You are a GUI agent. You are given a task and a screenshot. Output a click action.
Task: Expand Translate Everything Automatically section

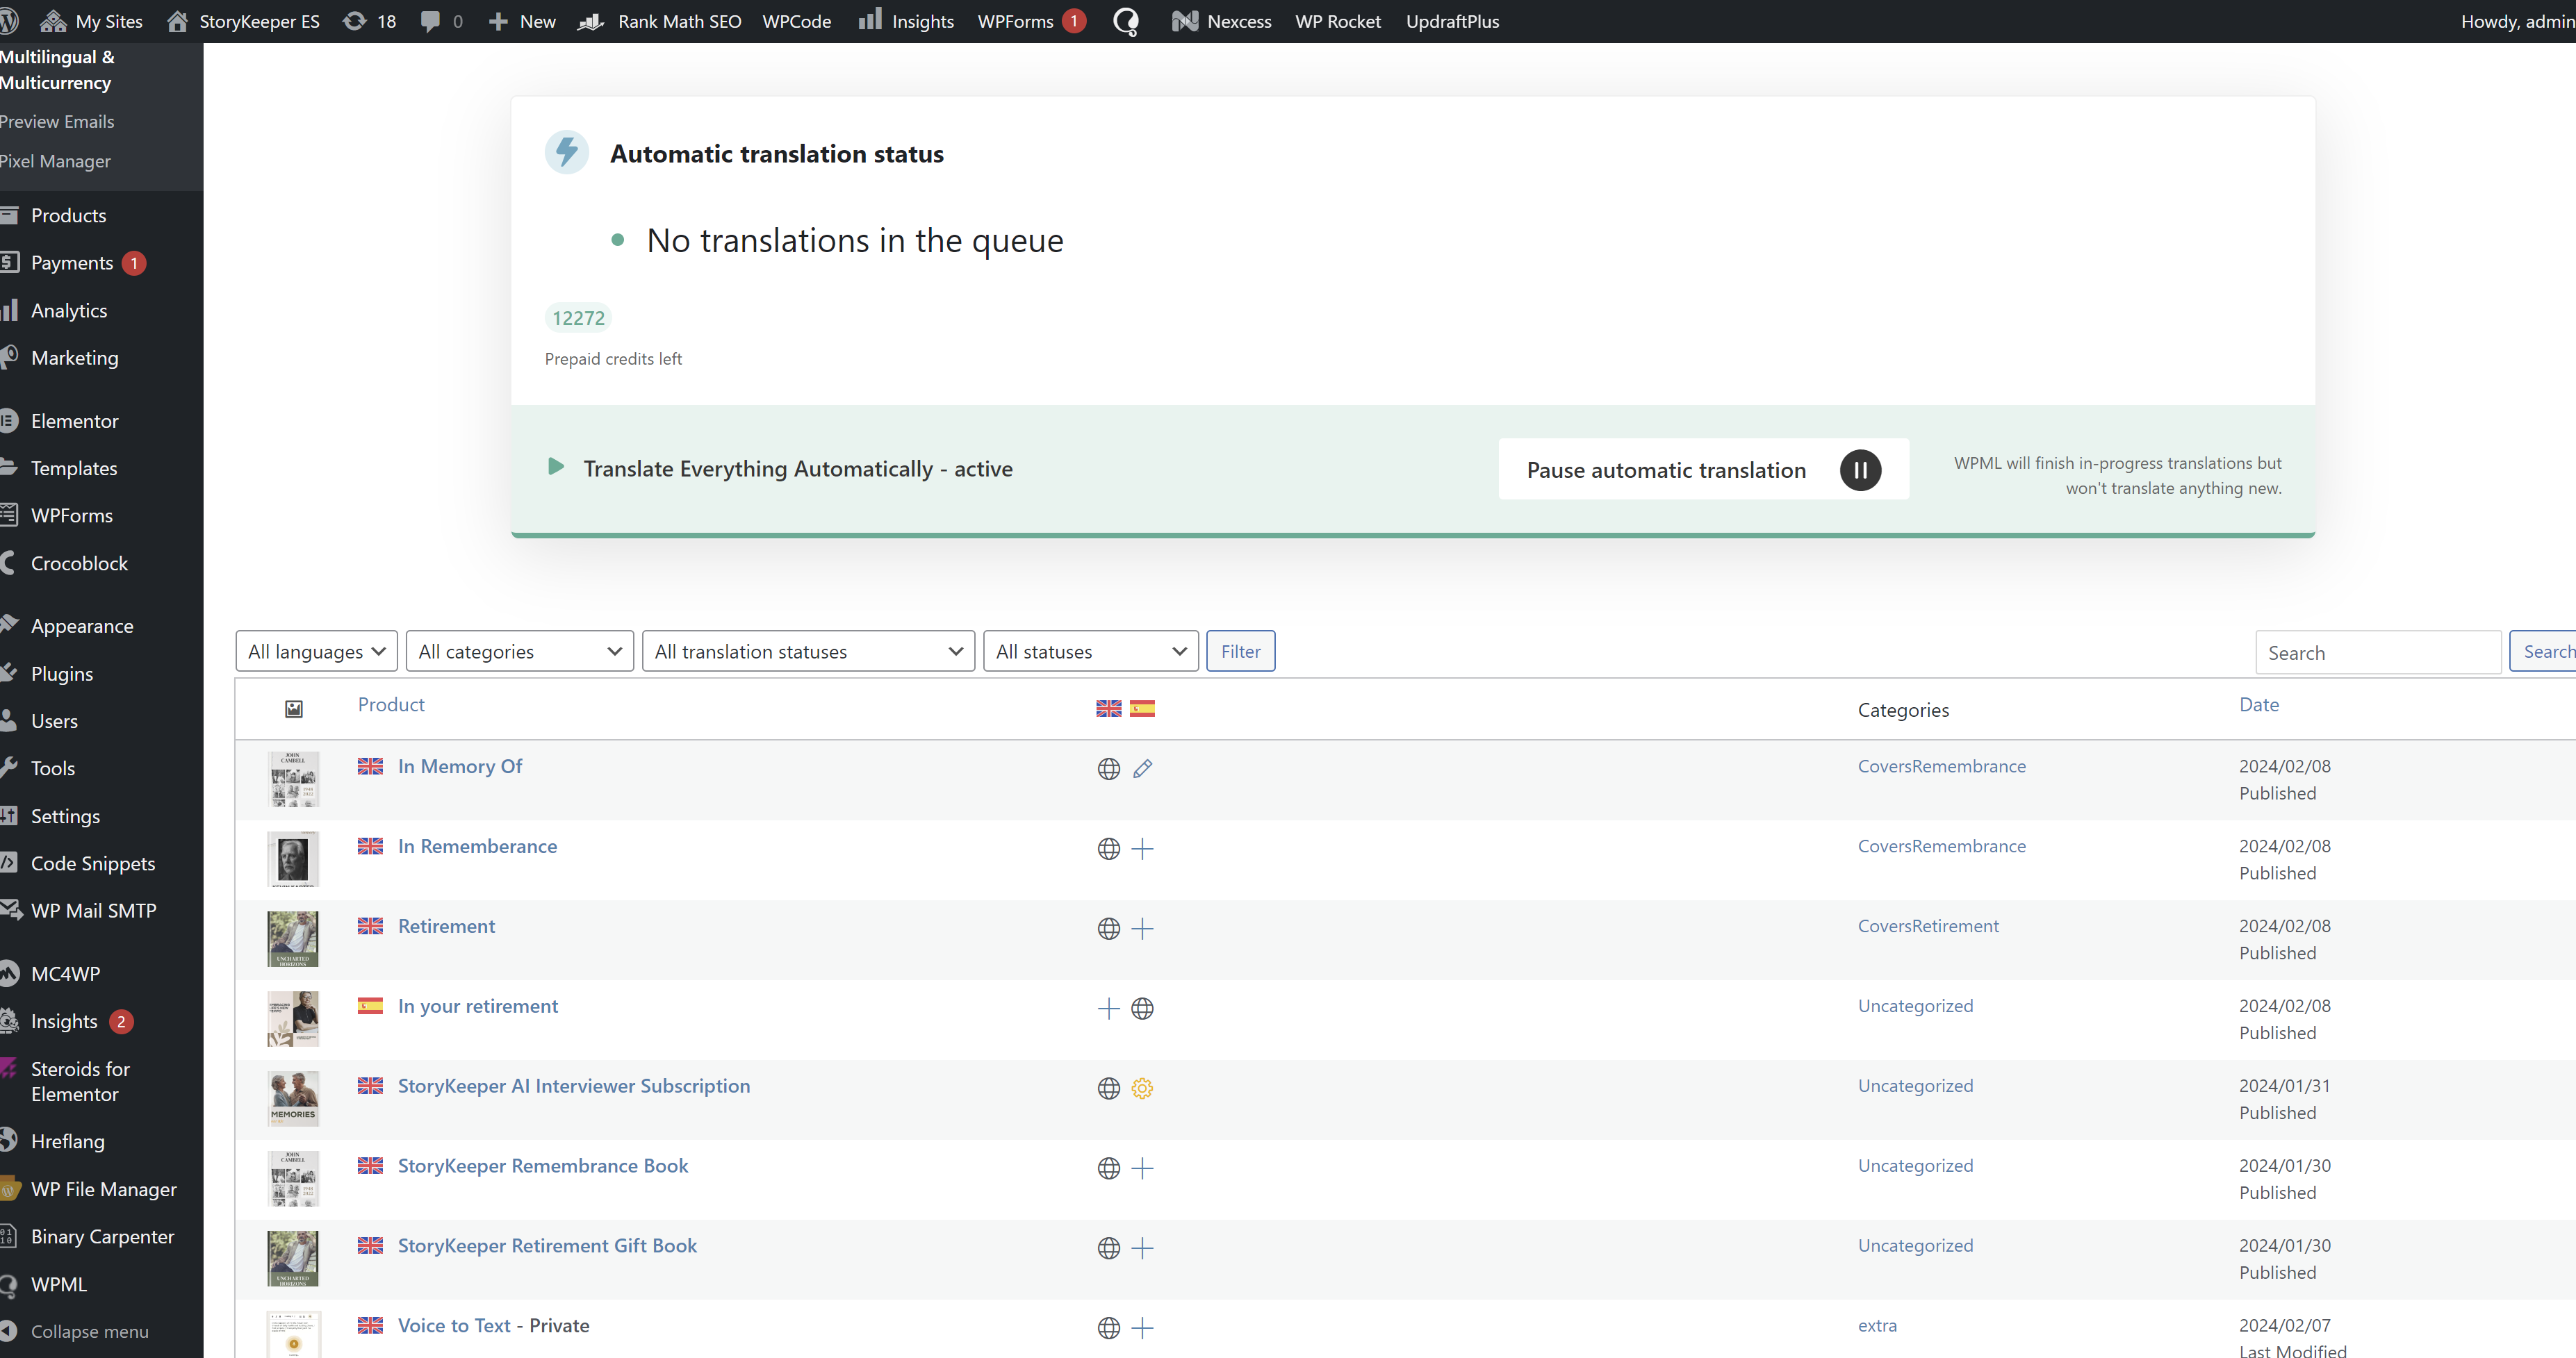(556, 467)
